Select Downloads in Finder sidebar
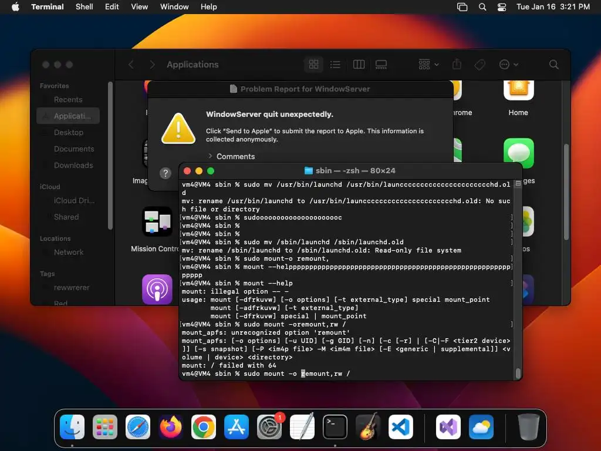 coord(68,165)
